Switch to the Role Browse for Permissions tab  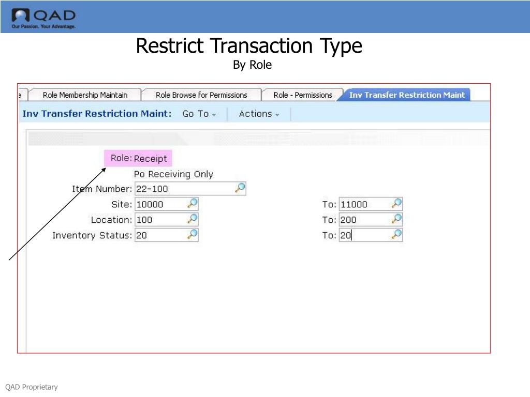click(202, 95)
